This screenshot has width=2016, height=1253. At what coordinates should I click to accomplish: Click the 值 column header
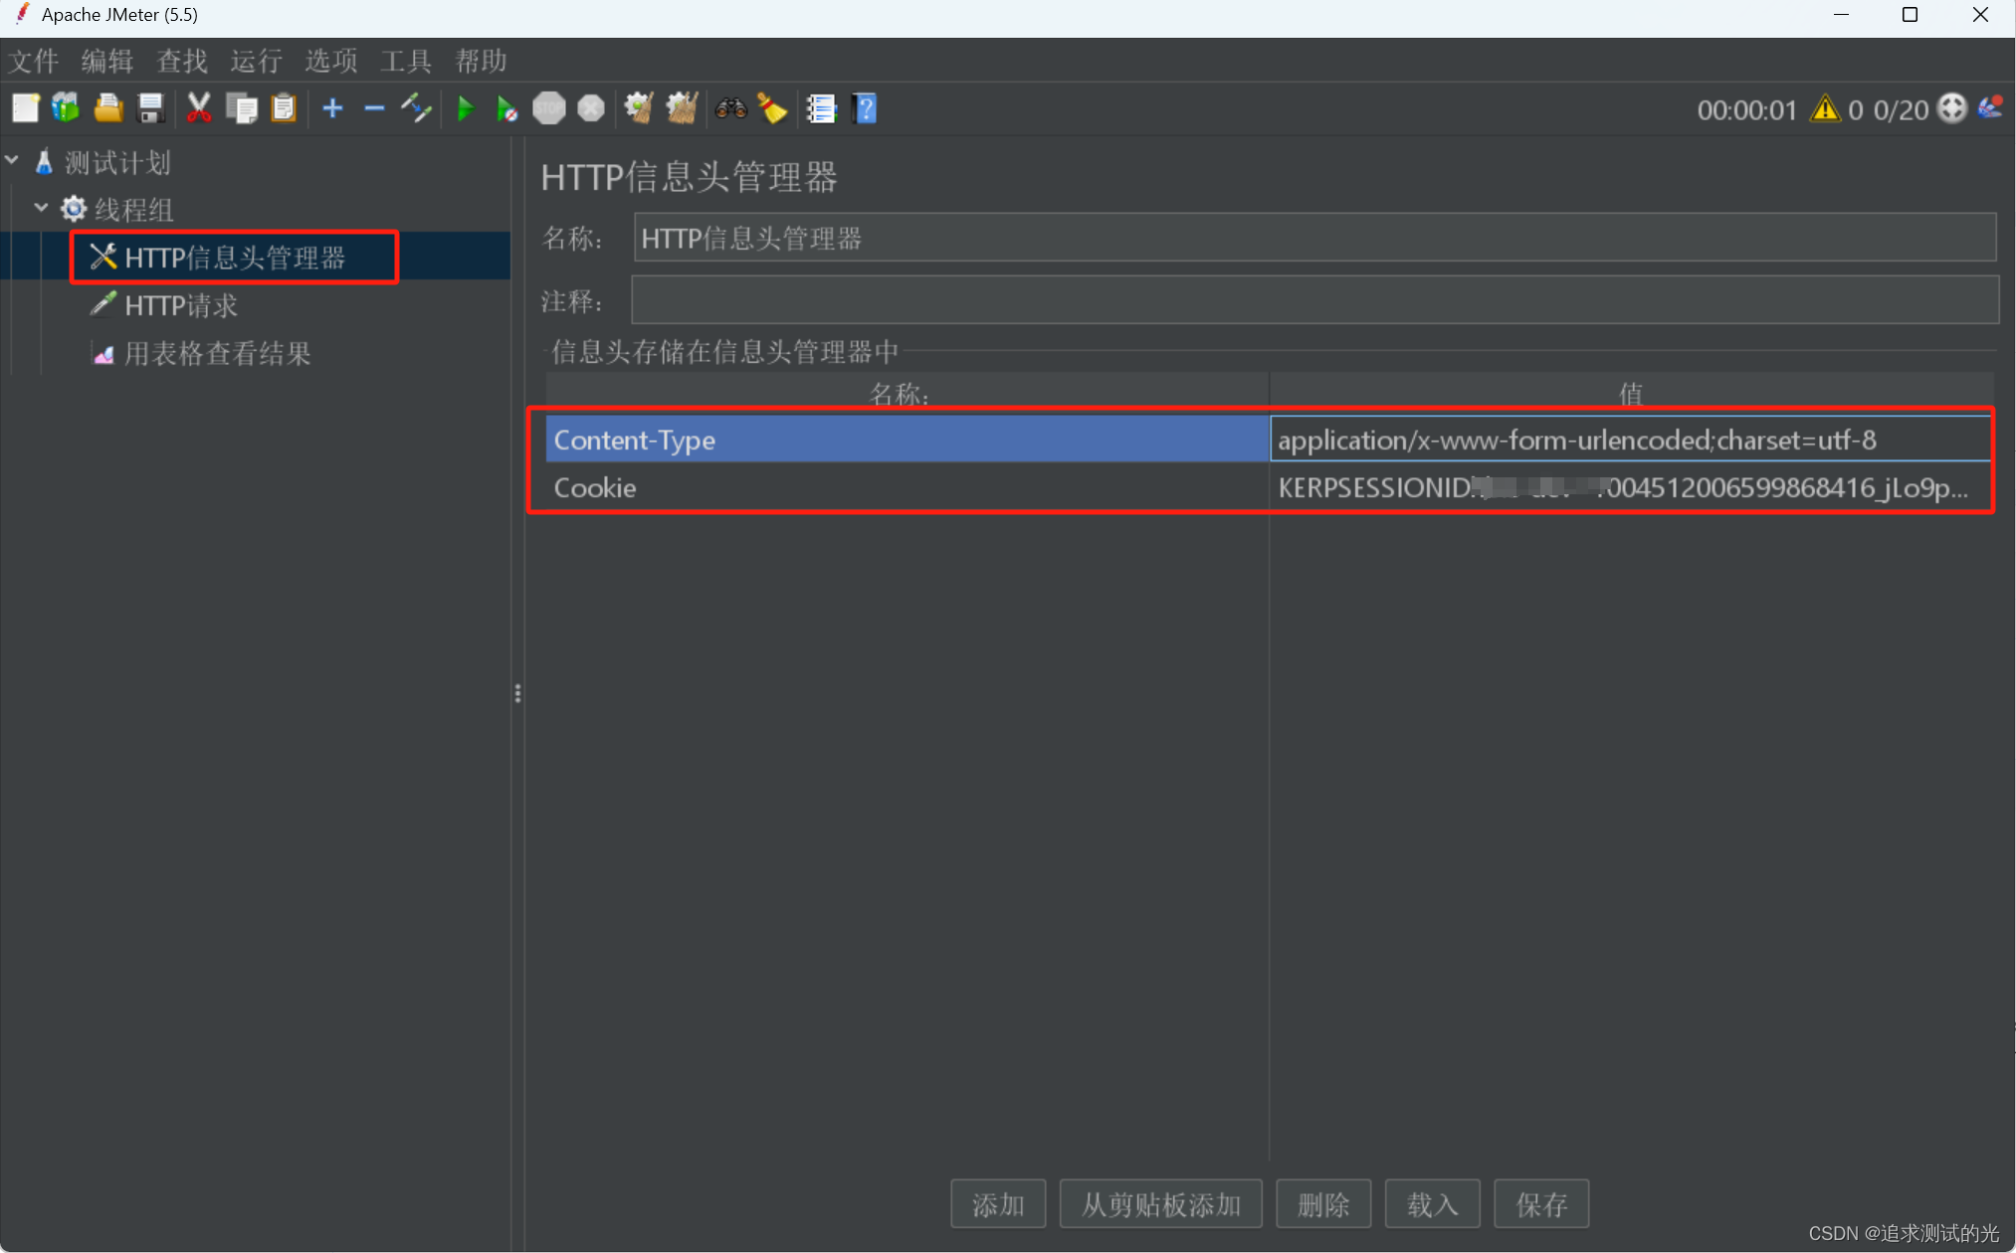[1630, 393]
